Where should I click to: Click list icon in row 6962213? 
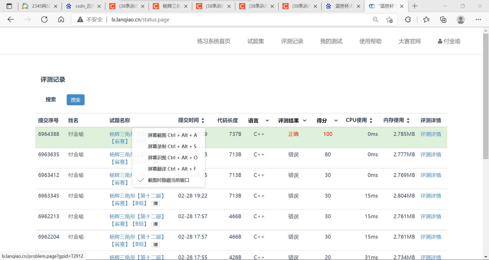coord(156,224)
